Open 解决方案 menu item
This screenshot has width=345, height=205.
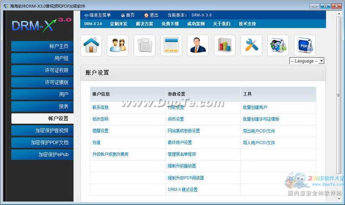click(x=144, y=24)
